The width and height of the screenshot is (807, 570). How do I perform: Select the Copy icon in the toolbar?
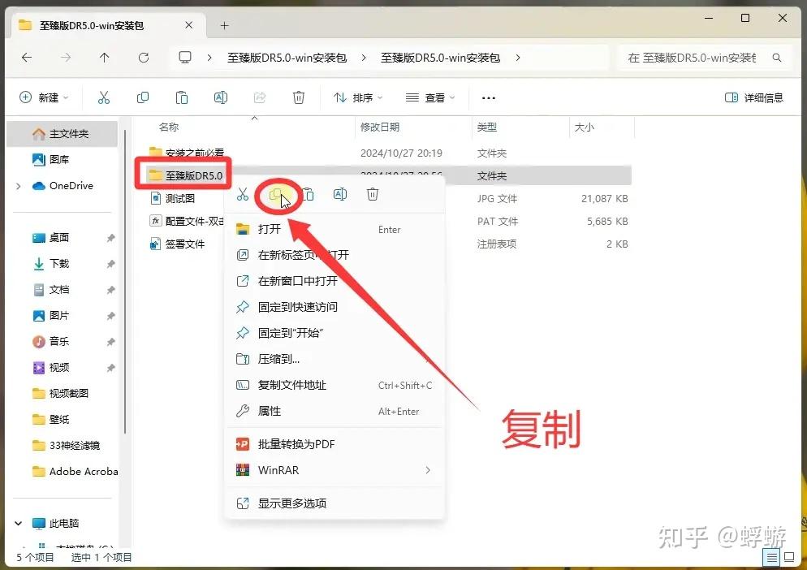(x=143, y=97)
